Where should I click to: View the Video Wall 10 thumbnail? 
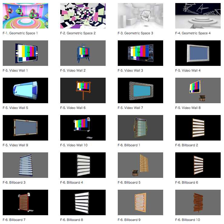pos(83,128)
